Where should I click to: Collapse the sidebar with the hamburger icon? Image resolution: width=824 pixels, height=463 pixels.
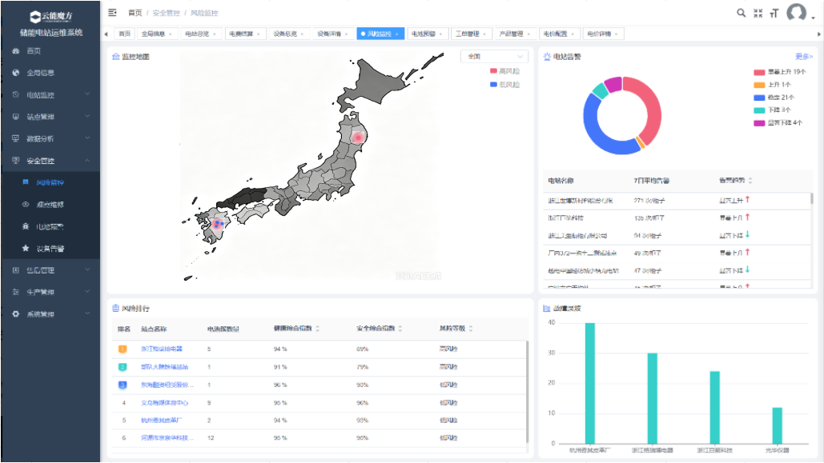(112, 13)
